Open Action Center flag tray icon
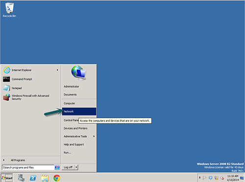 [205, 178]
